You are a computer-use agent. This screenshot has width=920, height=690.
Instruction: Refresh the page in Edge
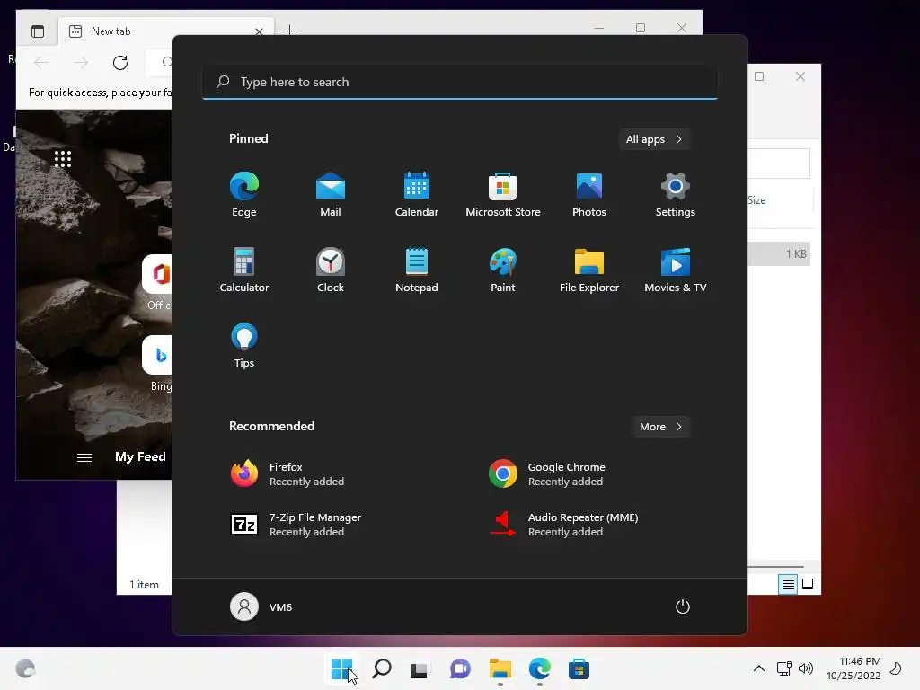[120, 62]
